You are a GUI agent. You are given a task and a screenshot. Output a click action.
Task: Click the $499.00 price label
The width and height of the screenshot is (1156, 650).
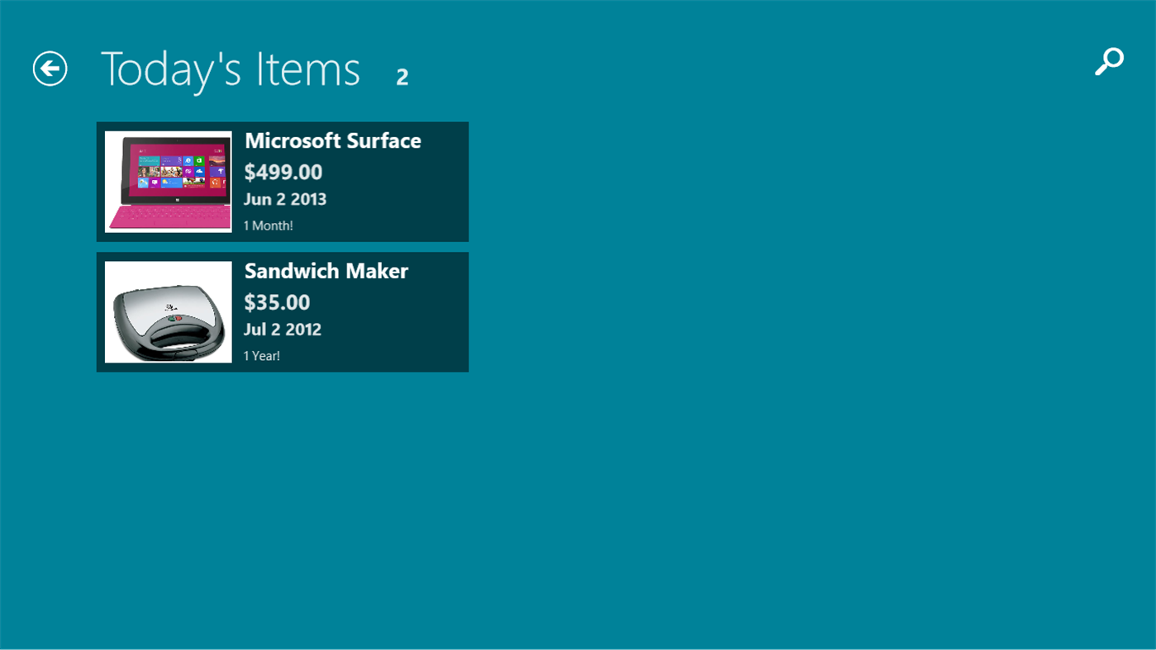283,173
